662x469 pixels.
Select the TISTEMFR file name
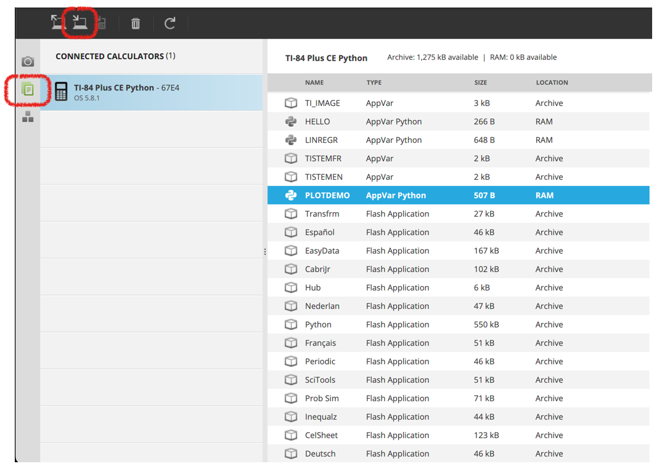click(324, 159)
